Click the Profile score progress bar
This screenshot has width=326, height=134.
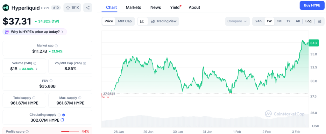[x=70, y=131]
